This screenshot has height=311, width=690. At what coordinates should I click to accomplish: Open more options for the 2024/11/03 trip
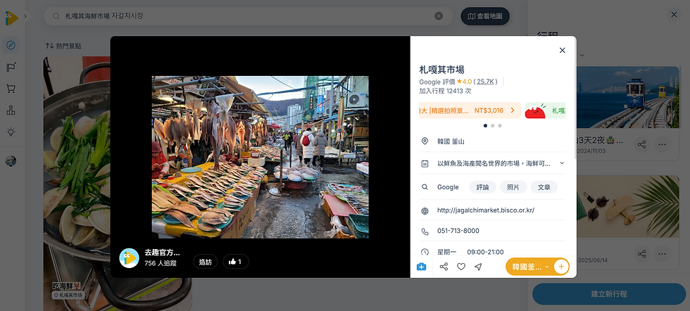click(662, 144)
